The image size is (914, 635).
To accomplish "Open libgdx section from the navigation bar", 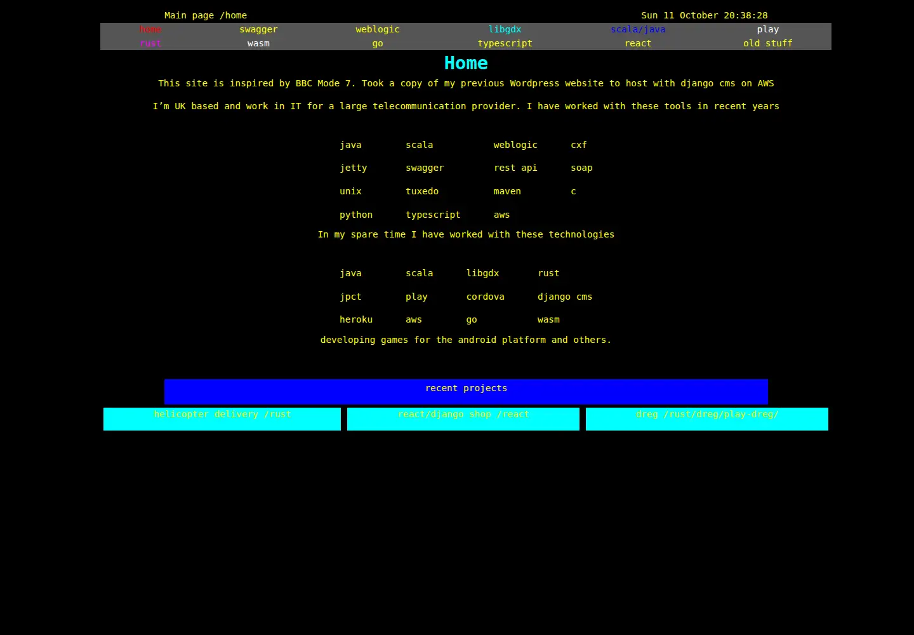I will [505, 29].
